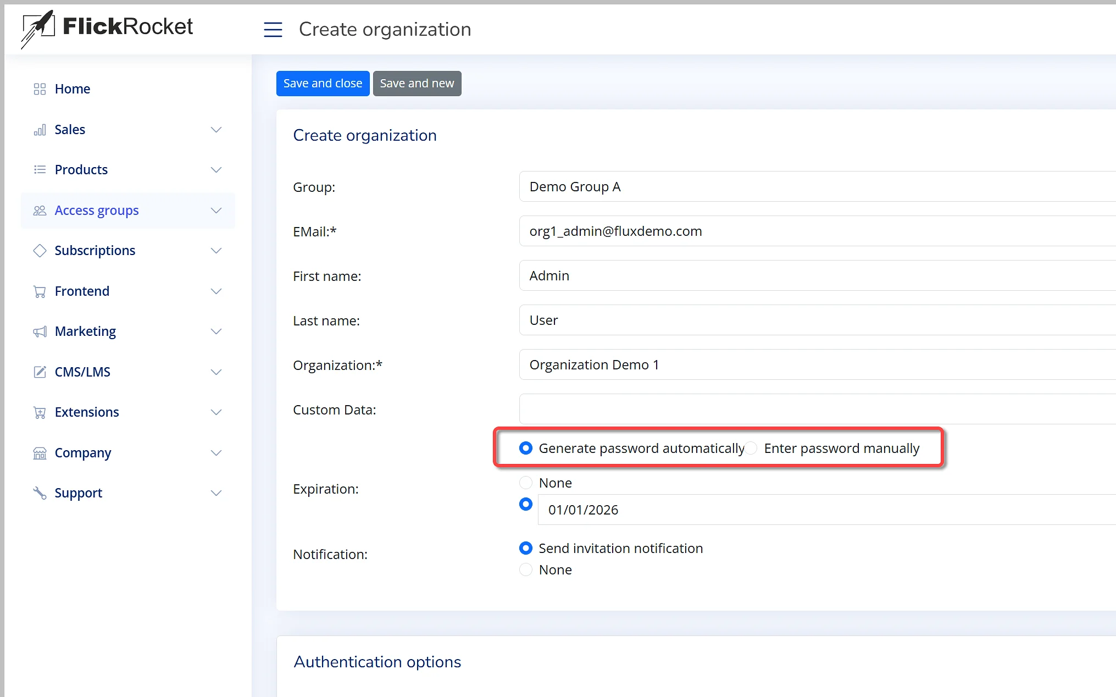Click the Support wrench icon
The height and width of the screenshot is (697, 1116).
coord(40,493)
